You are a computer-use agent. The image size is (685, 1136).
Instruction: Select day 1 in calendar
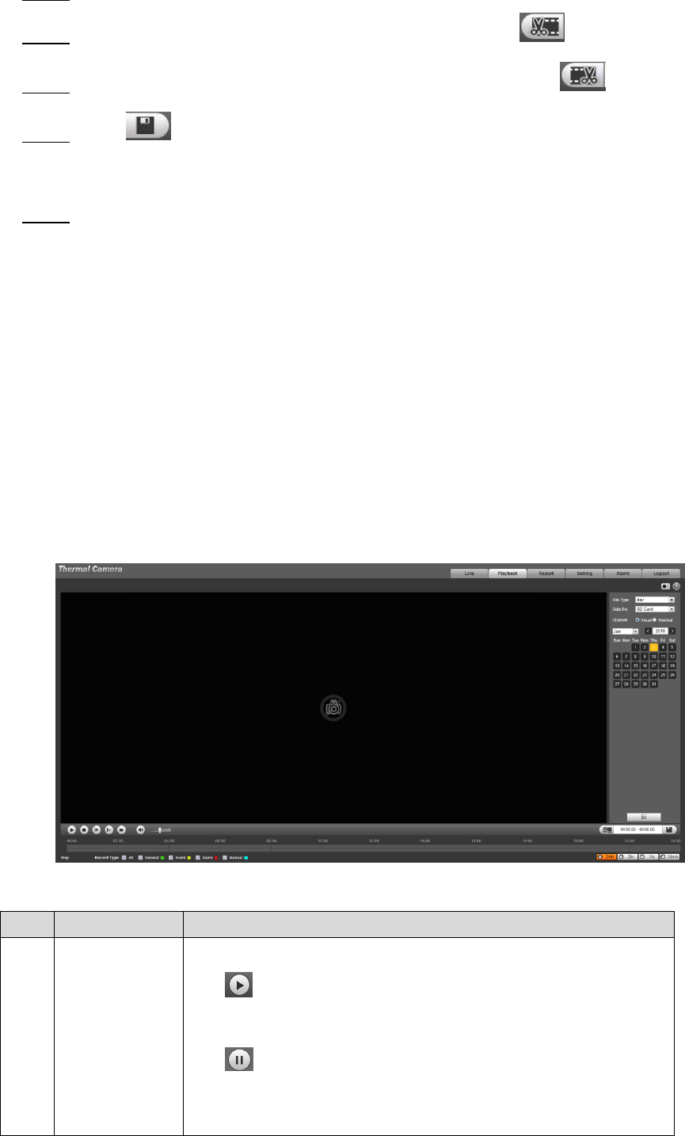[x=635, y=647]
